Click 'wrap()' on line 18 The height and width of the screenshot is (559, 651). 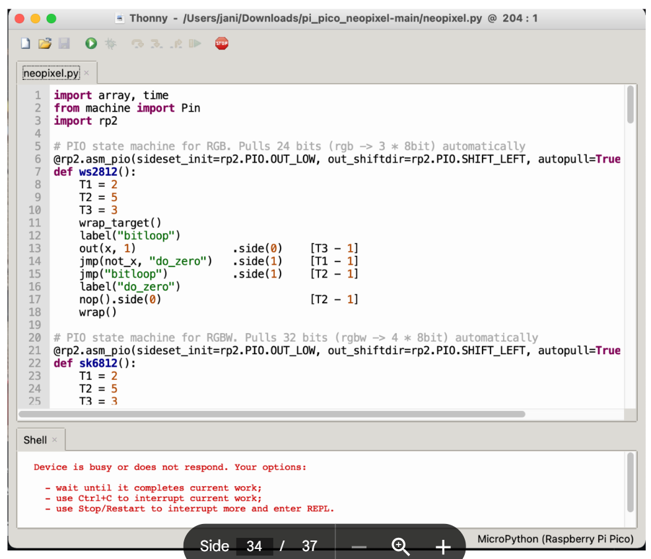tap(98, 312)
